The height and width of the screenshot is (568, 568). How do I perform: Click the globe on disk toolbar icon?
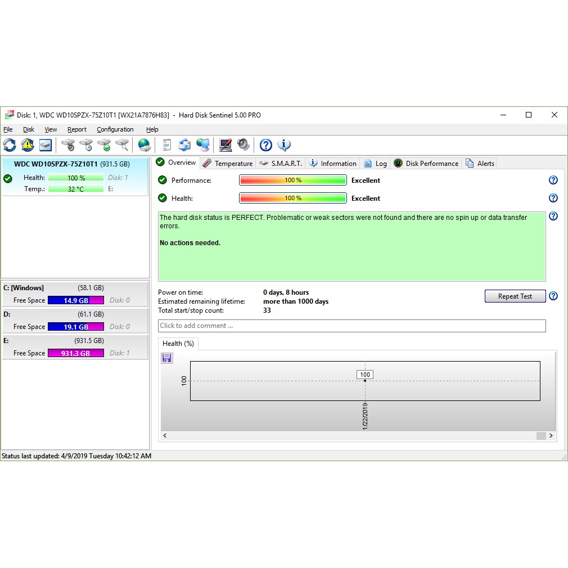[145, 145]
